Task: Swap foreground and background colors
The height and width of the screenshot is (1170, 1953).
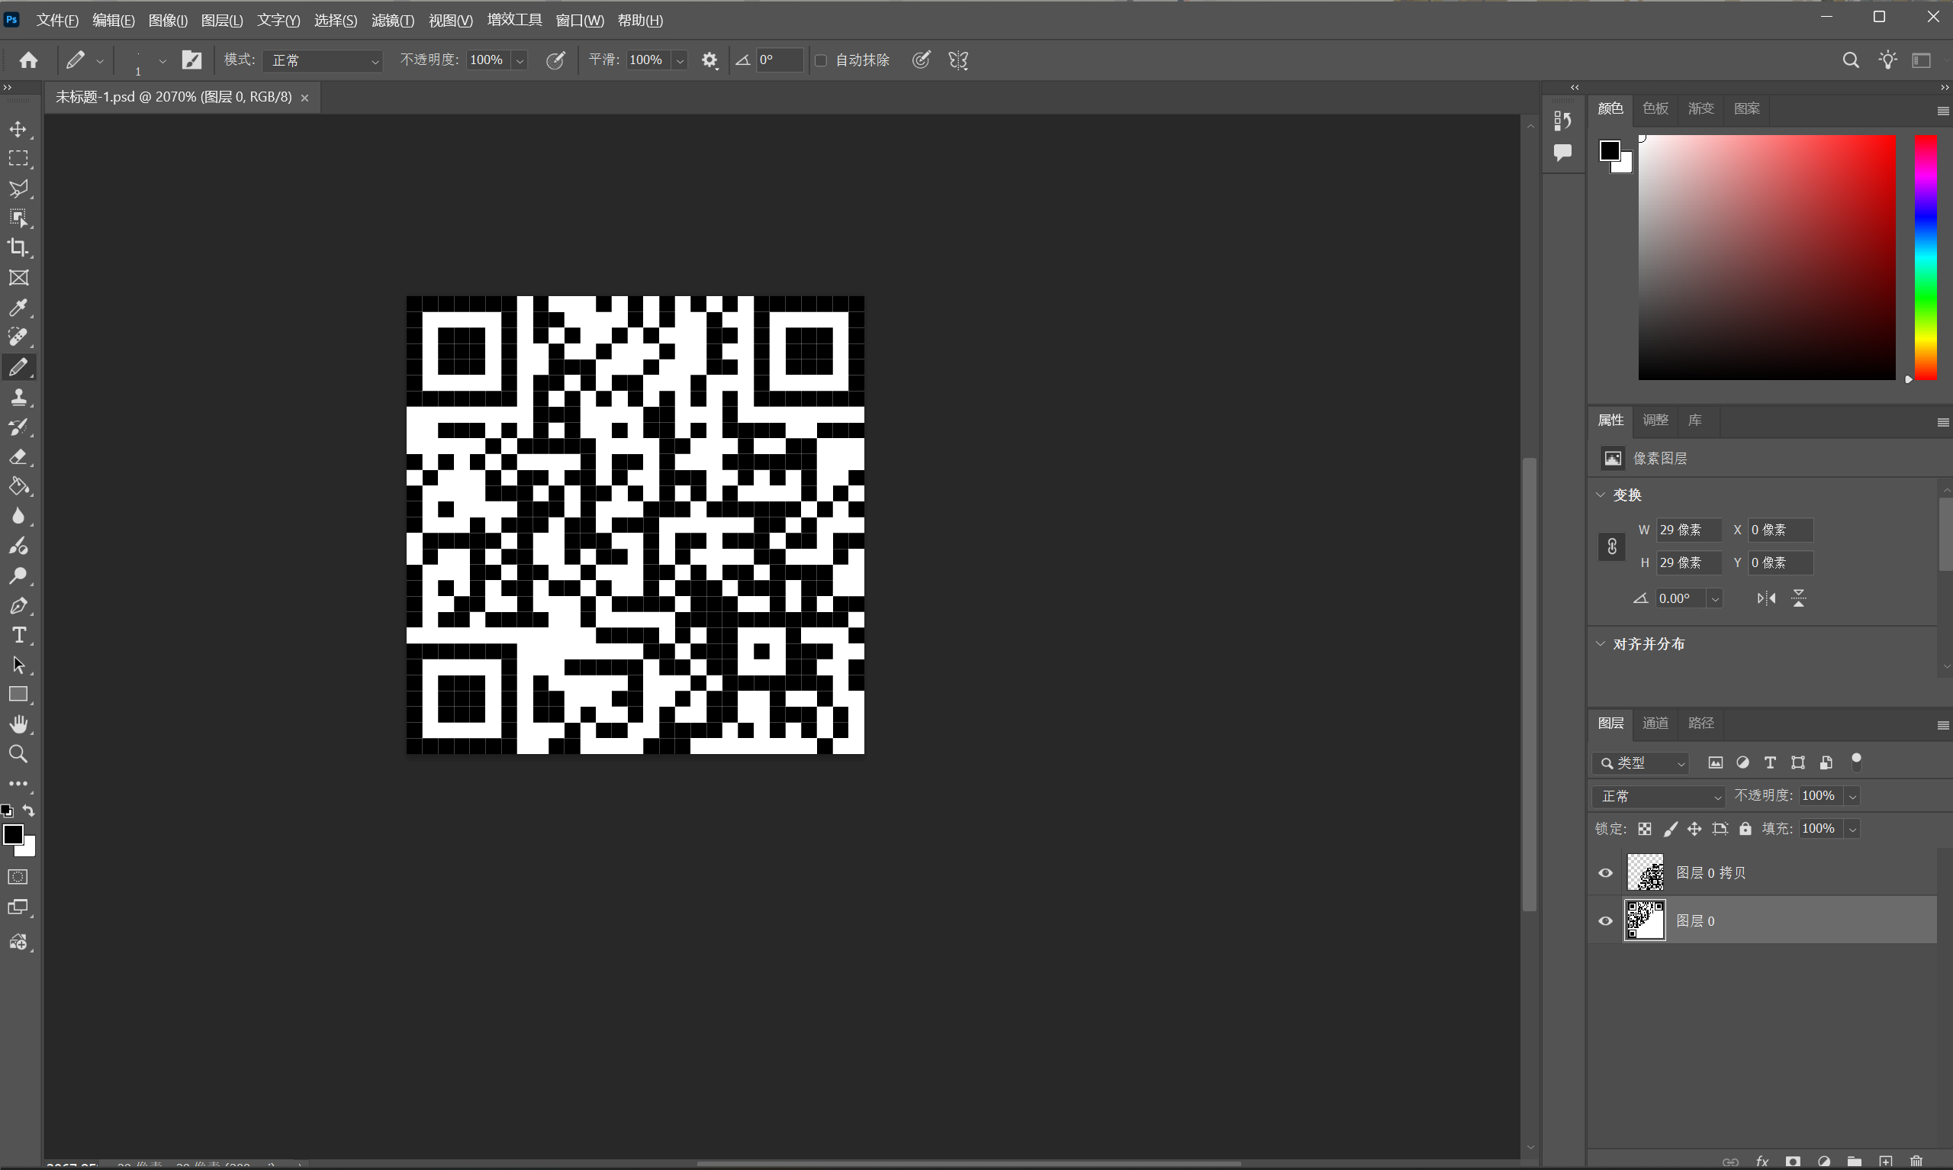Action: (x=29, y=811)
